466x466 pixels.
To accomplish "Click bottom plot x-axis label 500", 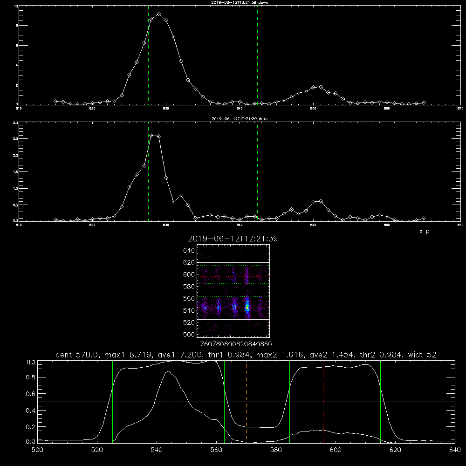I will pos(37,450).
